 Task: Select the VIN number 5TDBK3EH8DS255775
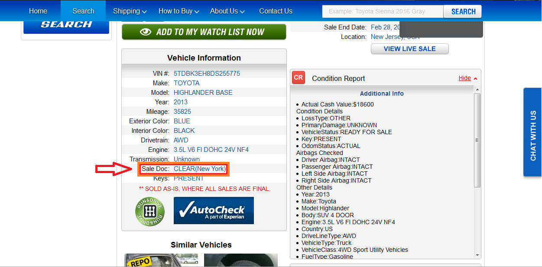tap(207, 74)
